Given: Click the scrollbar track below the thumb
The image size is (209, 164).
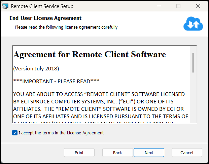Looking at the screenshot, I should (x=193, y=97).
